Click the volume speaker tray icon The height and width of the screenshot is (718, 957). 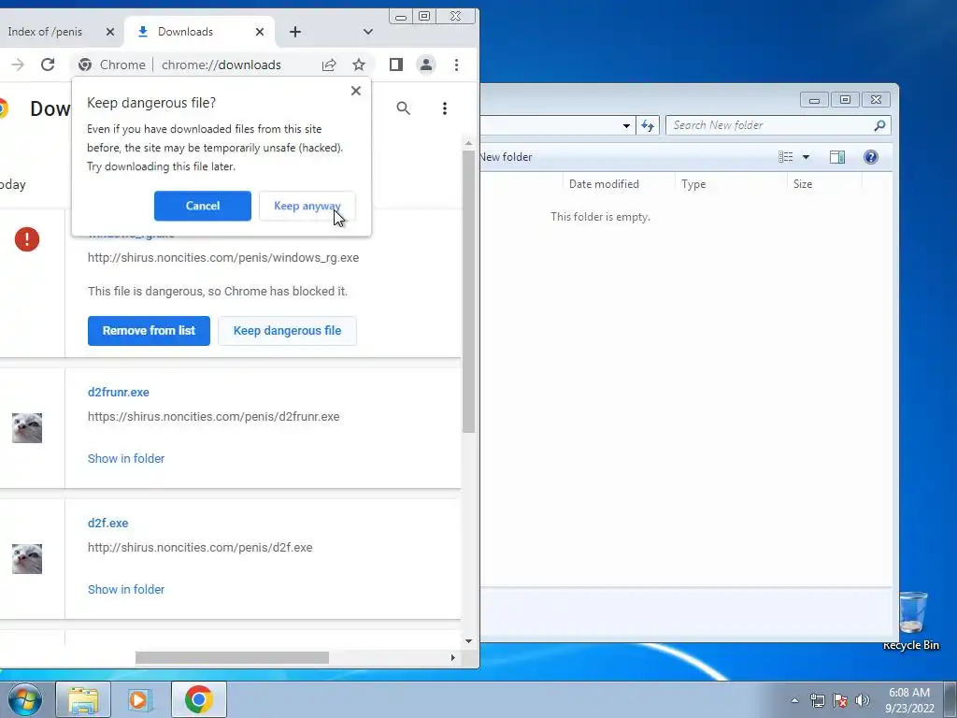click(x=863, y=700)
